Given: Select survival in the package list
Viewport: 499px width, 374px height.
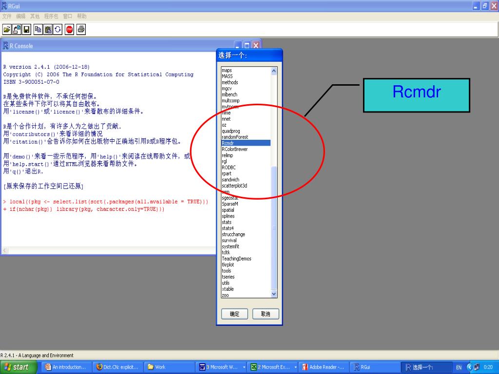Looking at the screenshot, I should click(x=246, y=241).
